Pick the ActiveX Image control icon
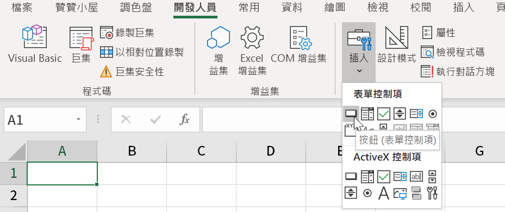 tap(400, 193)
